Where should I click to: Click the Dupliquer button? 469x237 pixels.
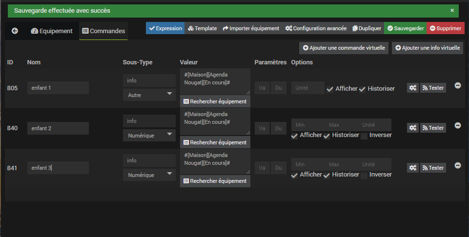[x=367, y=28]
